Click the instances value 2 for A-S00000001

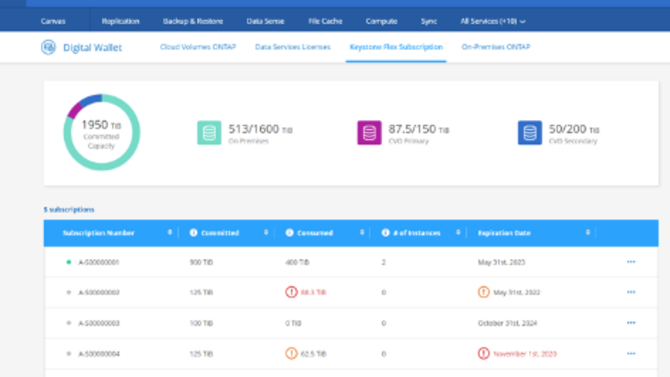tap(384, 262)
